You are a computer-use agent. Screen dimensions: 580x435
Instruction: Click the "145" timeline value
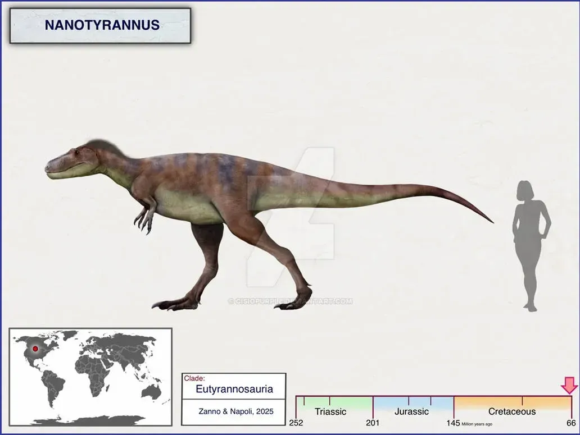(x=453, y=423)
